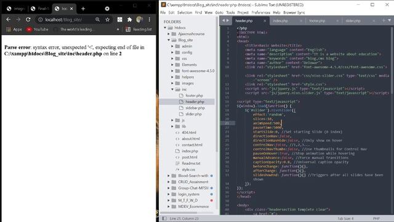Reload the localhost page
This screenshot has height=222, width=394.
click(x=28, y=19)
